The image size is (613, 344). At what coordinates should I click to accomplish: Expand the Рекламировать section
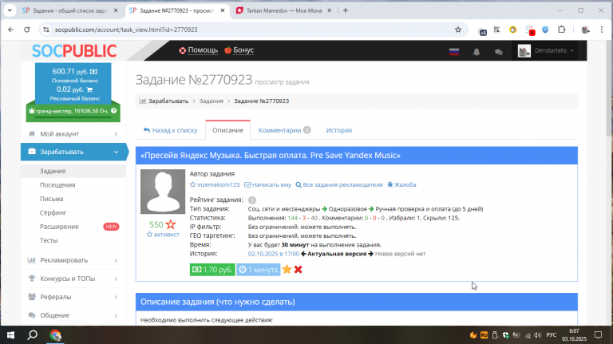point(73,260)
